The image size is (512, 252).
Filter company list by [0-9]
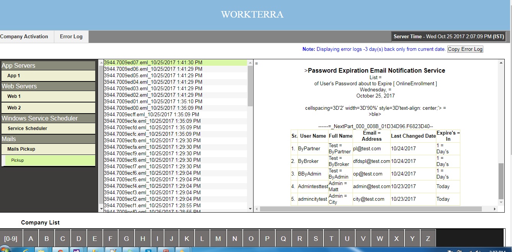[11, 239]
